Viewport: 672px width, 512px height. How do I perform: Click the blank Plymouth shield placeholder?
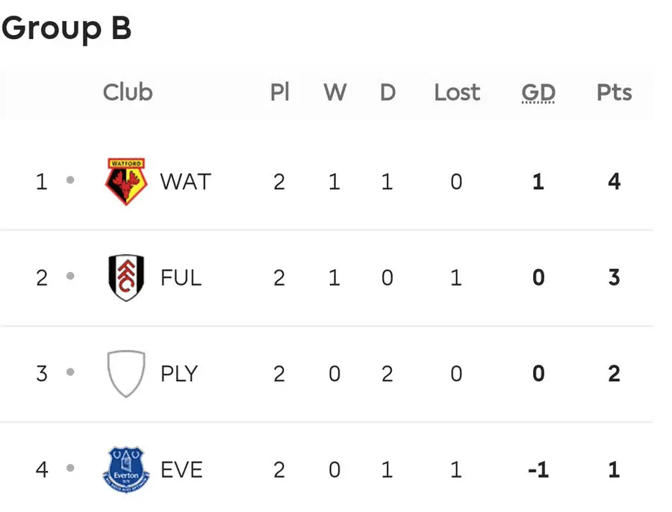pos(126,374)
